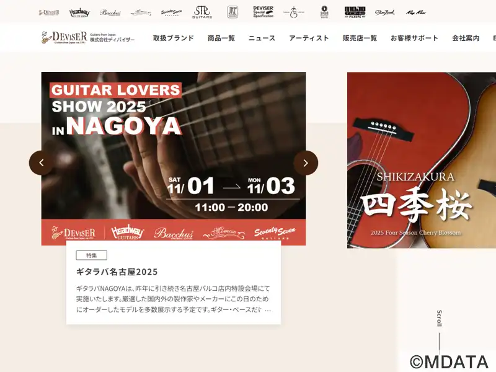Go to the ニュース page

click(x=262, y=38)
